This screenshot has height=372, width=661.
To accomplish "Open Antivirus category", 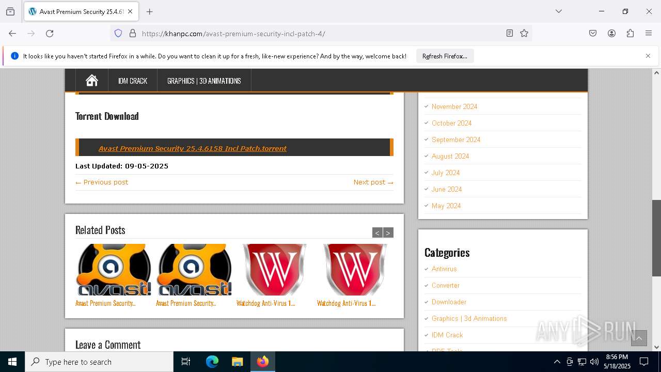I will (x=444, y=269).
